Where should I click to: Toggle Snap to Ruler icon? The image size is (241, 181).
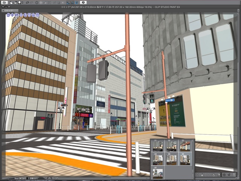(68, 3)
